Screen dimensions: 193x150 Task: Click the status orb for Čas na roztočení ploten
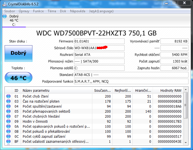coord(8,101)
